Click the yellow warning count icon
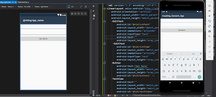Viewport: 216px width, 97px height. (115, 95)
